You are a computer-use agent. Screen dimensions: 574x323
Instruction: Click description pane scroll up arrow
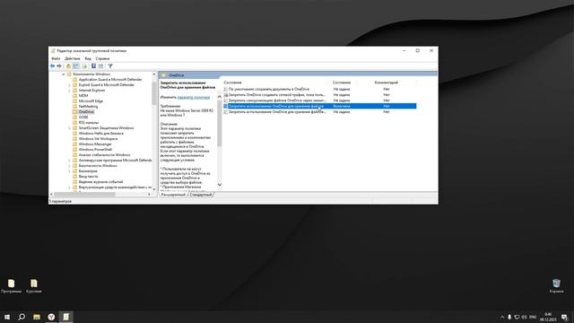[220, 97]
